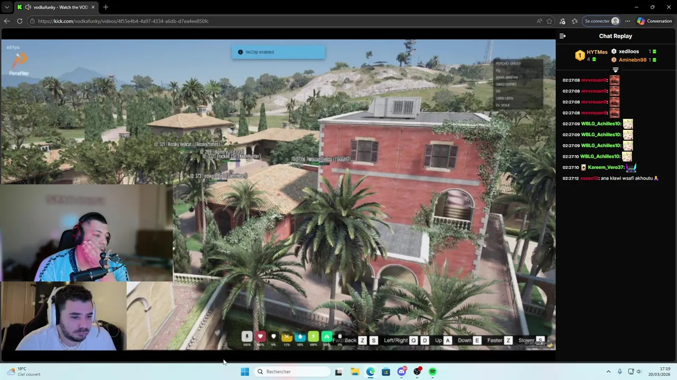Open Aminebn98 leaderboard entry
The height and width of the screenshot is (380, 677).
click(633, 60)
